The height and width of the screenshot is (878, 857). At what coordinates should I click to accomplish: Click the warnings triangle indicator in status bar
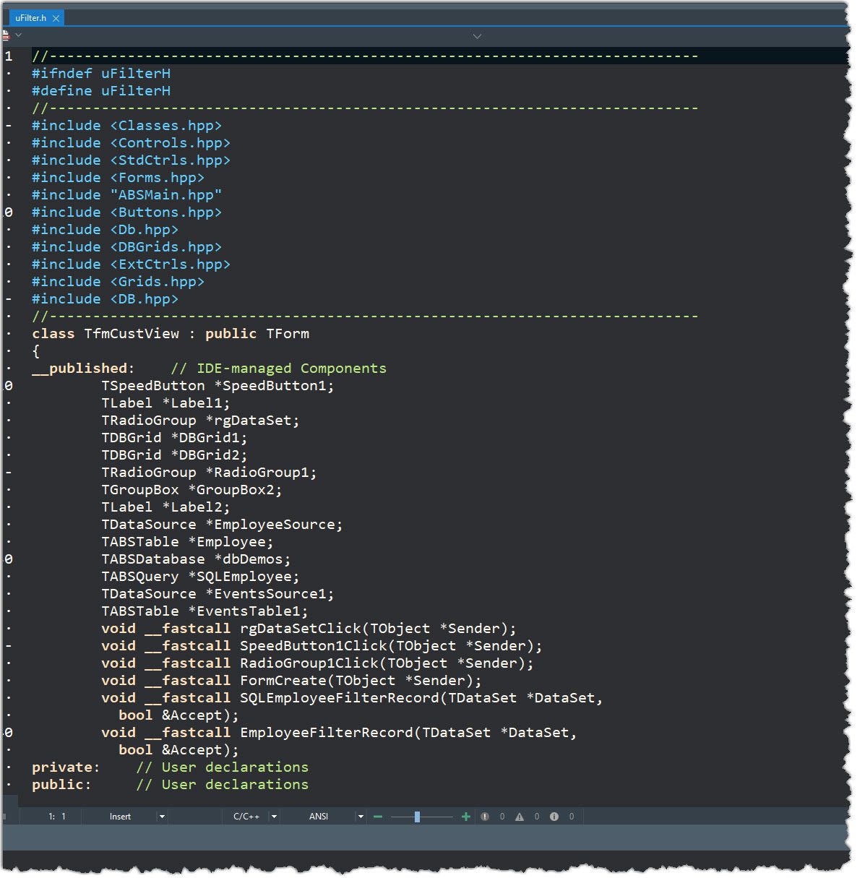click(518, 817)
